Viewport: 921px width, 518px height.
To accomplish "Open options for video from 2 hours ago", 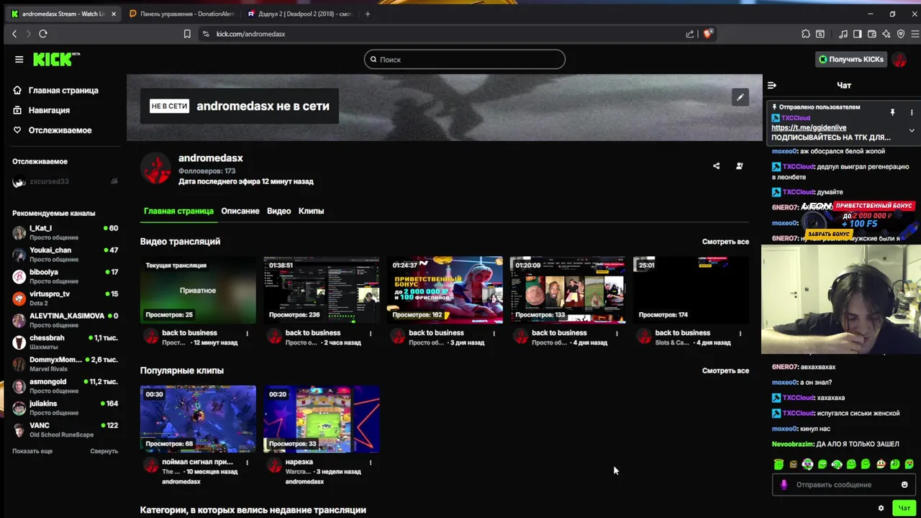I will pos(371,333).
